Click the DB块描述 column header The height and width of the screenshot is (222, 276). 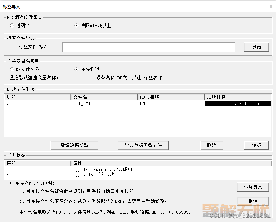pyautogui.click(x=171, y=97)
